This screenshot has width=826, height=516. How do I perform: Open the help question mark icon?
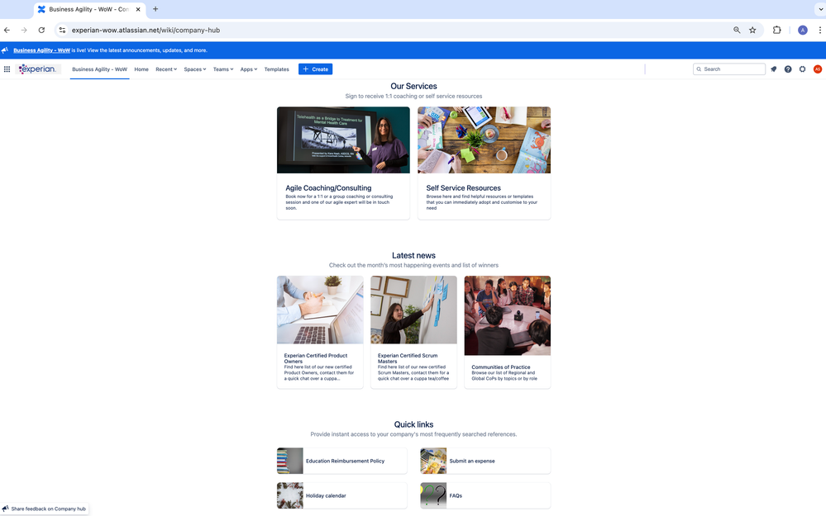point(788,69)
